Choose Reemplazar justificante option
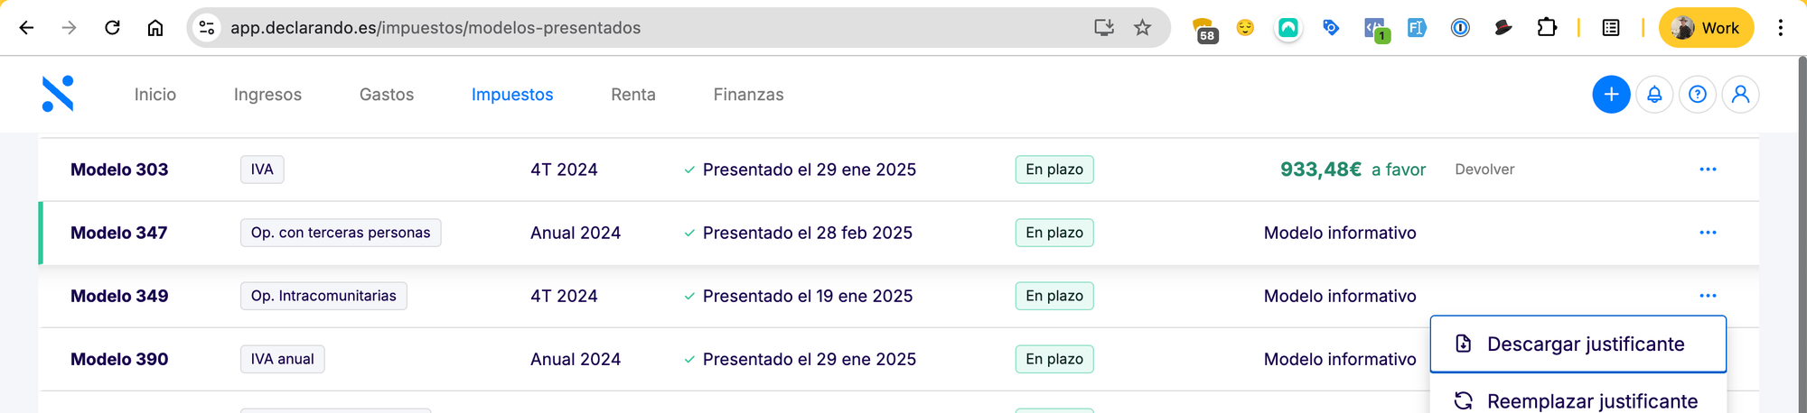 point(1591,401)
